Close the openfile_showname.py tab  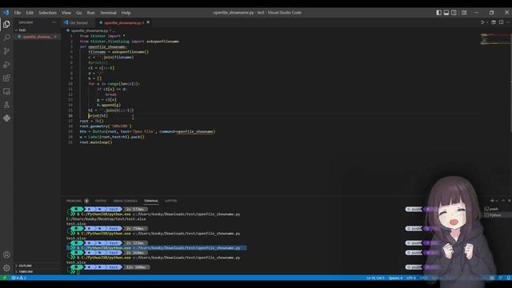(x=148, y=22)
